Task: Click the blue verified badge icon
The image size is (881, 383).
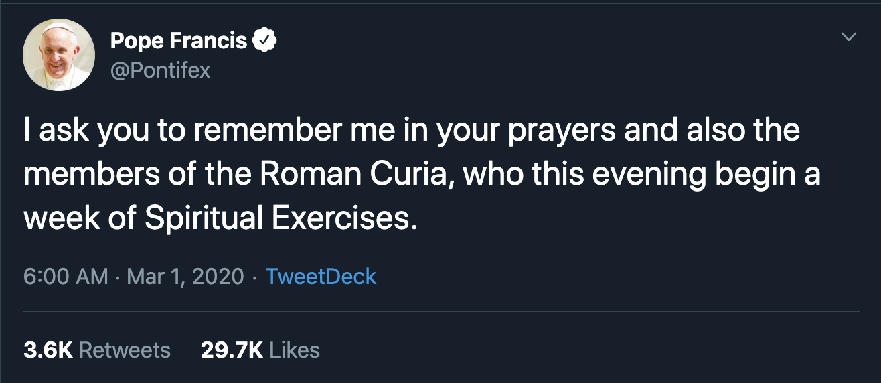Action: point(264,42)
